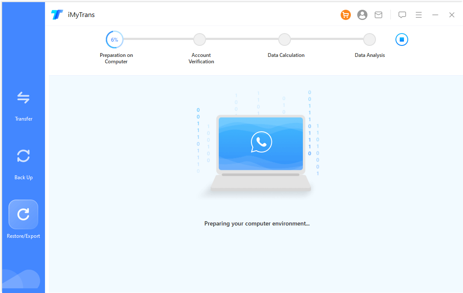This screenshot has width=463, height=293.
Task: Close the iMyTrans window
Action: click(452, 15)
